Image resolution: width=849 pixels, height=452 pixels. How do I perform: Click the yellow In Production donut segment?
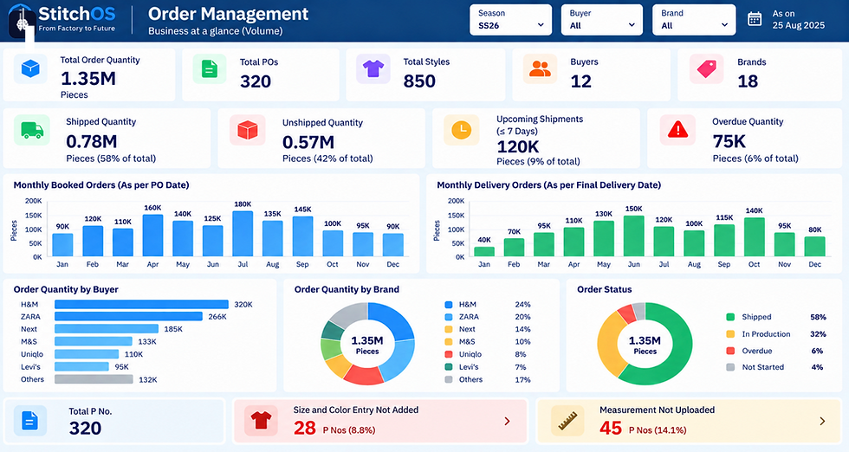tap(607, 345)
